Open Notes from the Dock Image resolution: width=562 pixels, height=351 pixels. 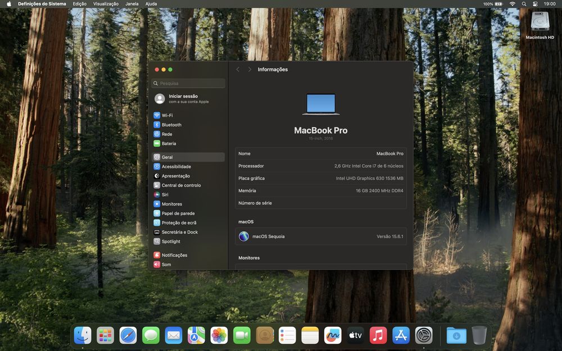click(x=310, y=336)
